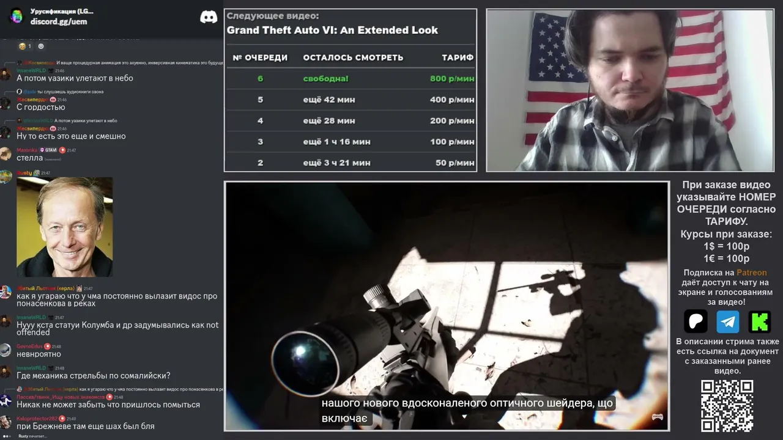
Task: Click the message "Никак не может забыть что пришлось помыться"
Action: click(108, 405)
